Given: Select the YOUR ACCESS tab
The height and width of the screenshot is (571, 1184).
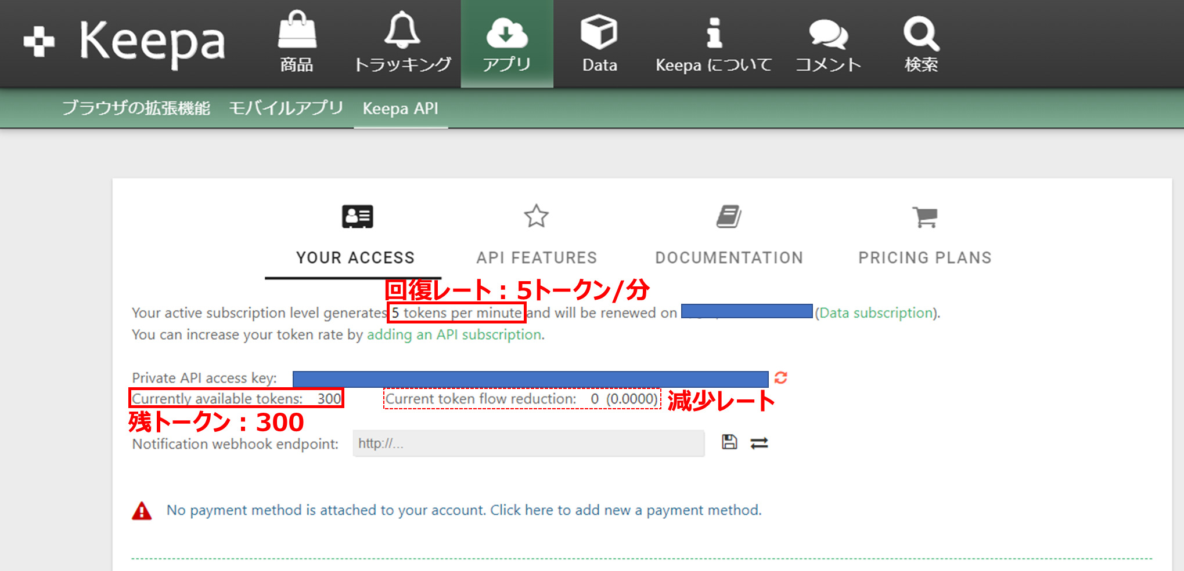Looking at the screenshot, I should pos(355,257).
